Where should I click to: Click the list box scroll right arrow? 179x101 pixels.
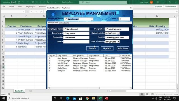[x=131, y=88]
